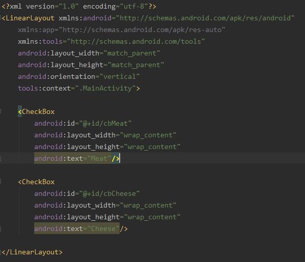Click layout_height "wrap_content" under cbMeat
This screenshot has height=262, width=305.
[152, 147]
